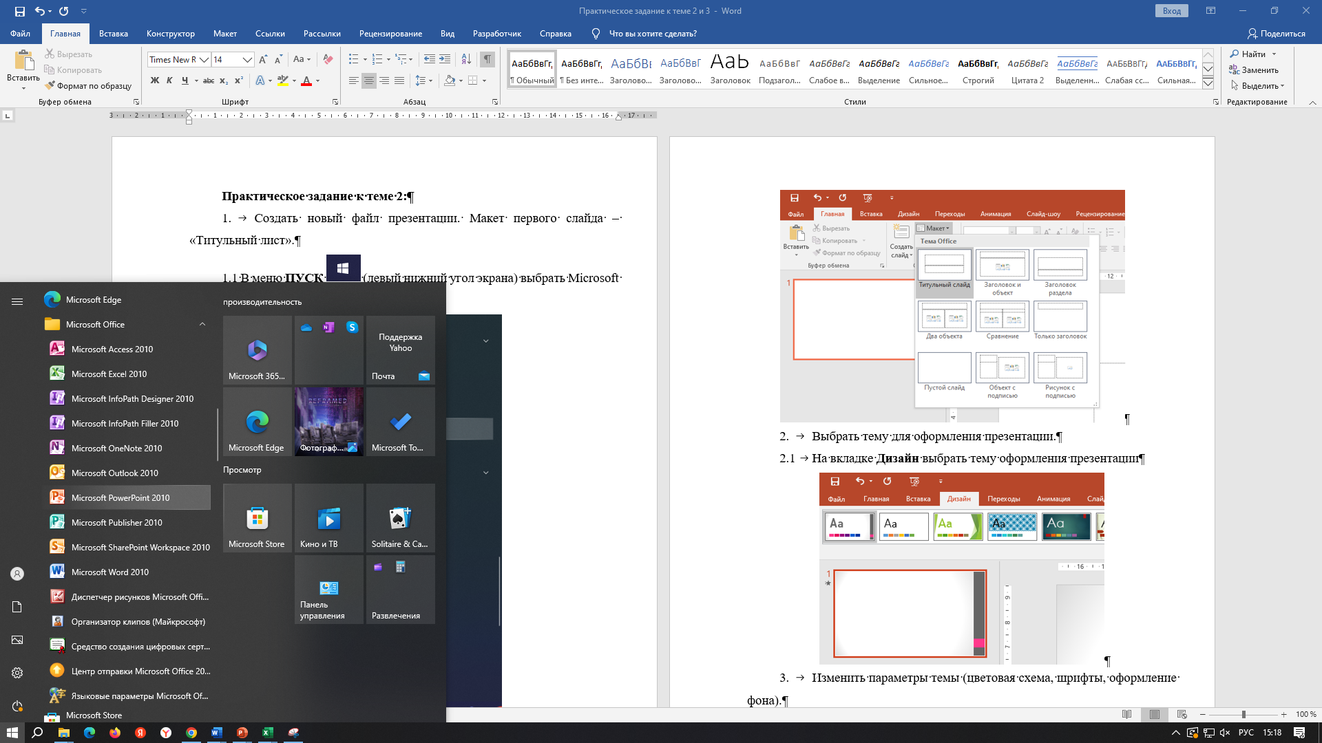Switch to the Review (Рецензирование) tab
This screenshot has width=1322, height=743.
click(x=390, y=33)
